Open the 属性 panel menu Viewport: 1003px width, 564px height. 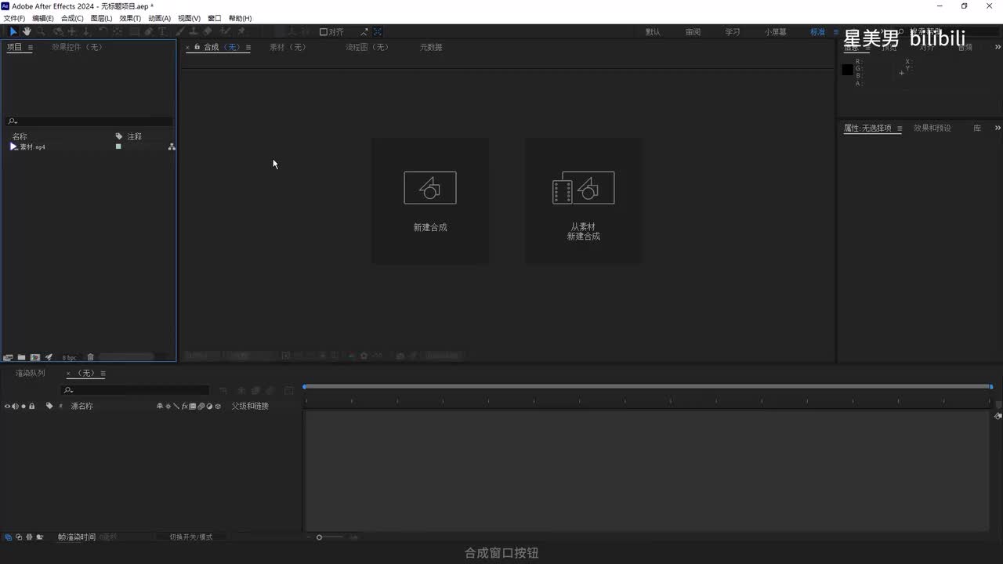(x=900, y=128)
